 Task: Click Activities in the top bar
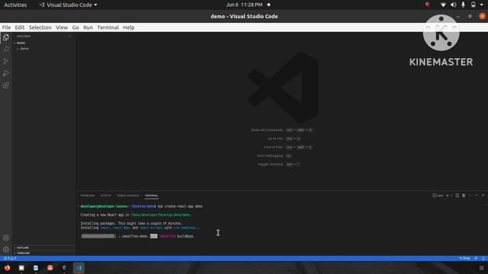pos(15,5)
